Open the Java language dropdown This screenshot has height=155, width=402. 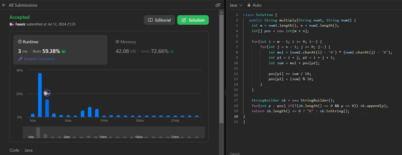click(236, 5)
